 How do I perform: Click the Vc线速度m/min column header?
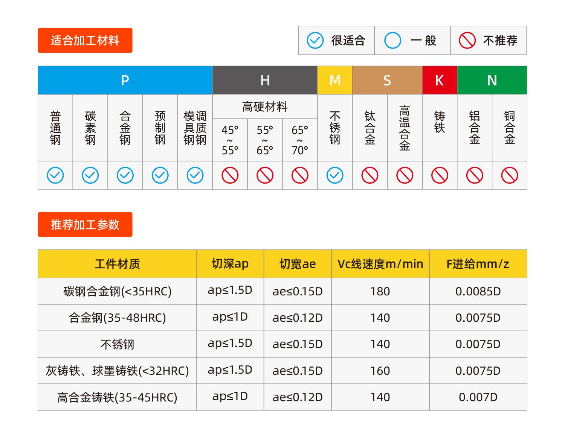pyautogui.click(x=380, y=264)
